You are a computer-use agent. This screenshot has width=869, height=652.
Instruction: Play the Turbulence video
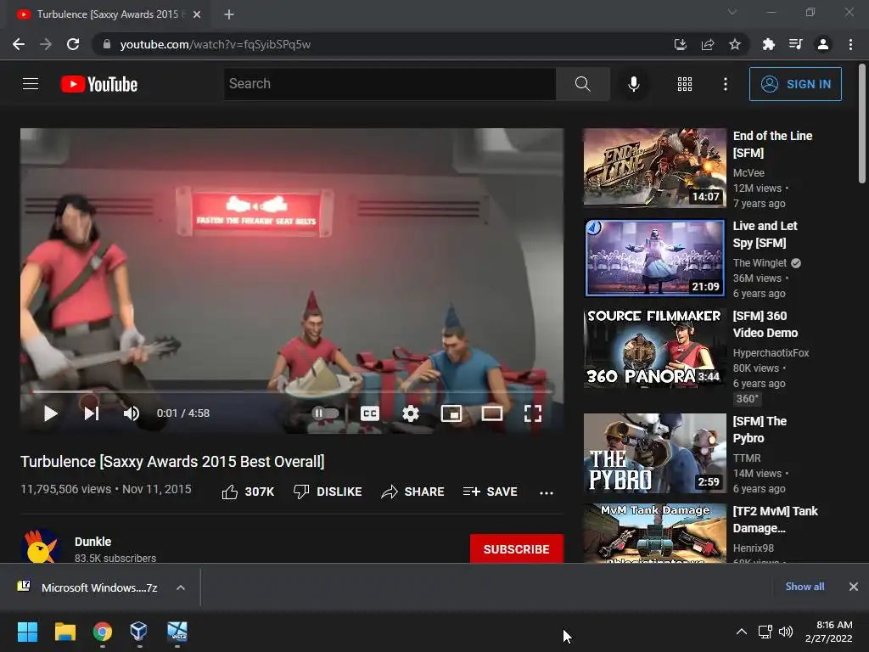[x=50, y=413]
